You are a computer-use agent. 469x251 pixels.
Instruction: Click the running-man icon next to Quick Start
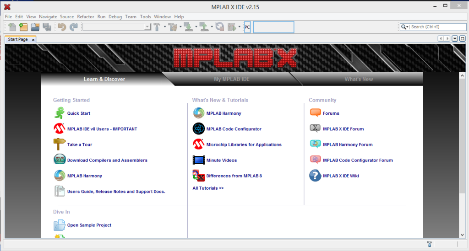click(60, 113)
